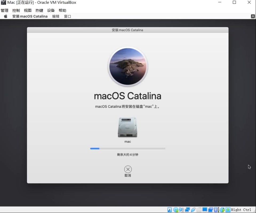Click the display settings status icon
Viewport: 256px width, 213px height.
pos(205,210)
